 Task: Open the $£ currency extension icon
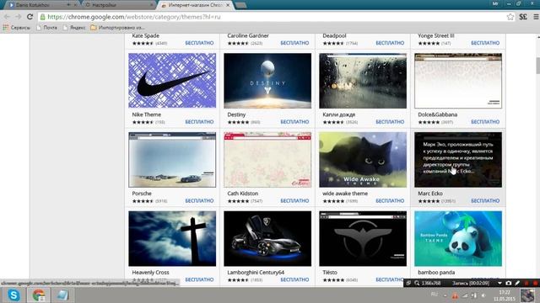[x=523, y=17]
